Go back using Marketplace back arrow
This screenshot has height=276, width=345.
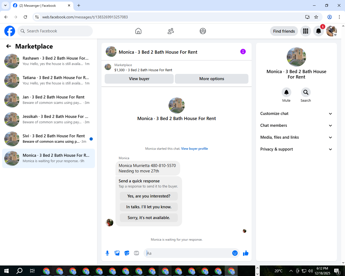click(9, 46)
